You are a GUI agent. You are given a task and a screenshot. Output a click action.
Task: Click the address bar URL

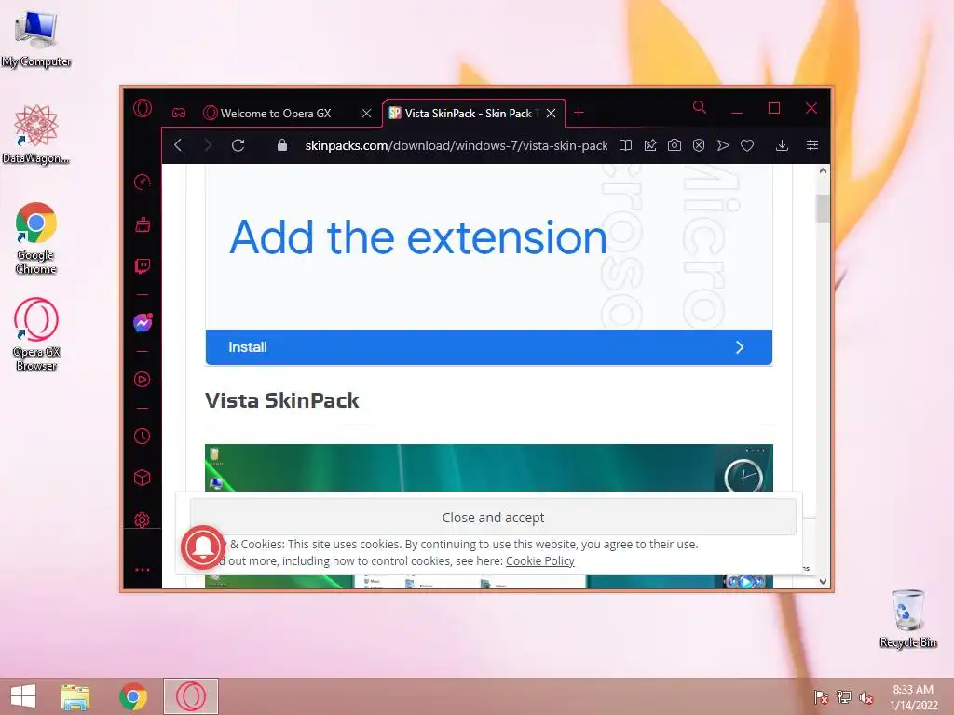tap(457, 145)
